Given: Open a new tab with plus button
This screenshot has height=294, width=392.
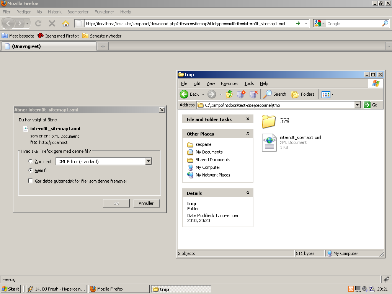Looking at the screenshot, I should (x=103, y=46).
